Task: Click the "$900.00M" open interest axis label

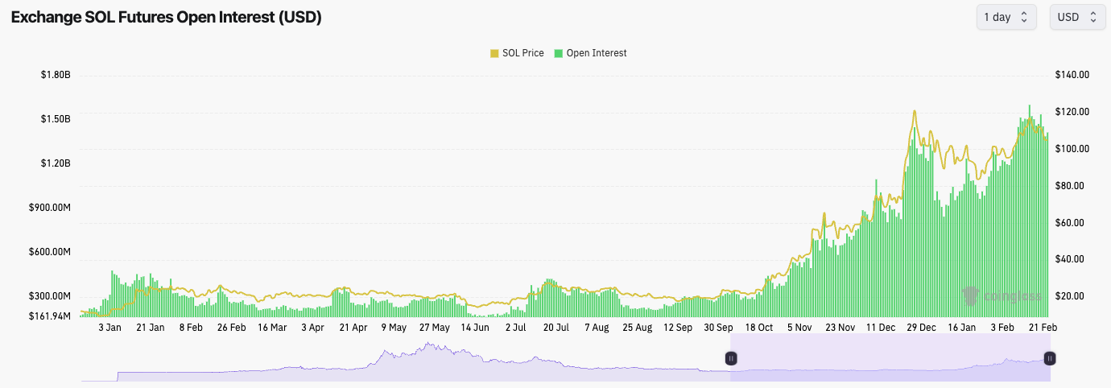Action: [50, 208]
